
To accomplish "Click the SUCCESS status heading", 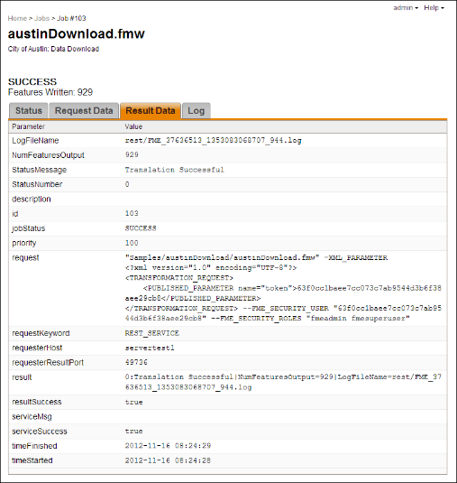I will pyautogui.click(x=32, y=81).
